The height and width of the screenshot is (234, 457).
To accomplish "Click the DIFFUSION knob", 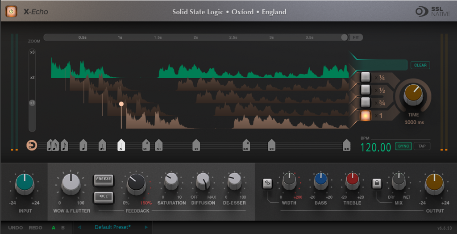I will coord(203,181).
